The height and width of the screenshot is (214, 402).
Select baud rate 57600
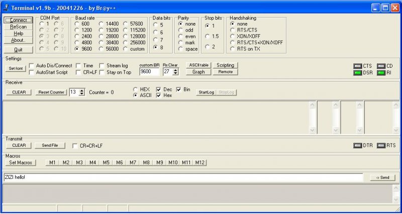tap(125, 24)
